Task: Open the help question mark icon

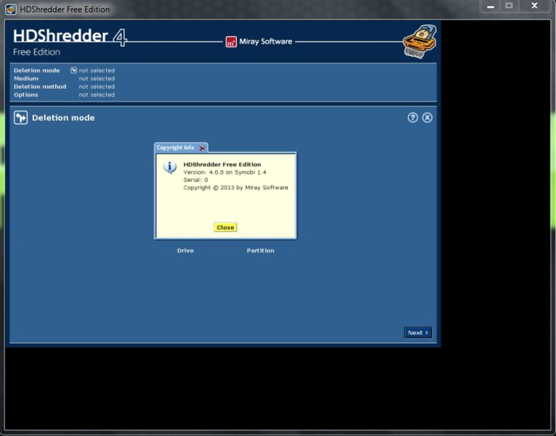Action: coord(412,117)
